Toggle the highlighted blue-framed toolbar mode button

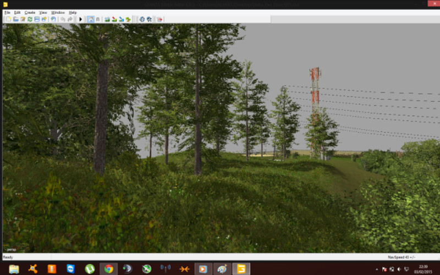[x=90, y=19]
